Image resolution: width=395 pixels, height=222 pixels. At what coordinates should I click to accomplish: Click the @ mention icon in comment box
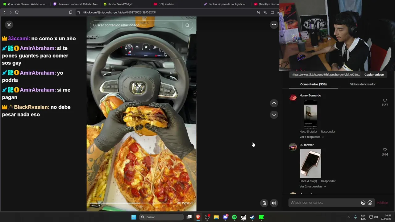(x=363, y=203)
